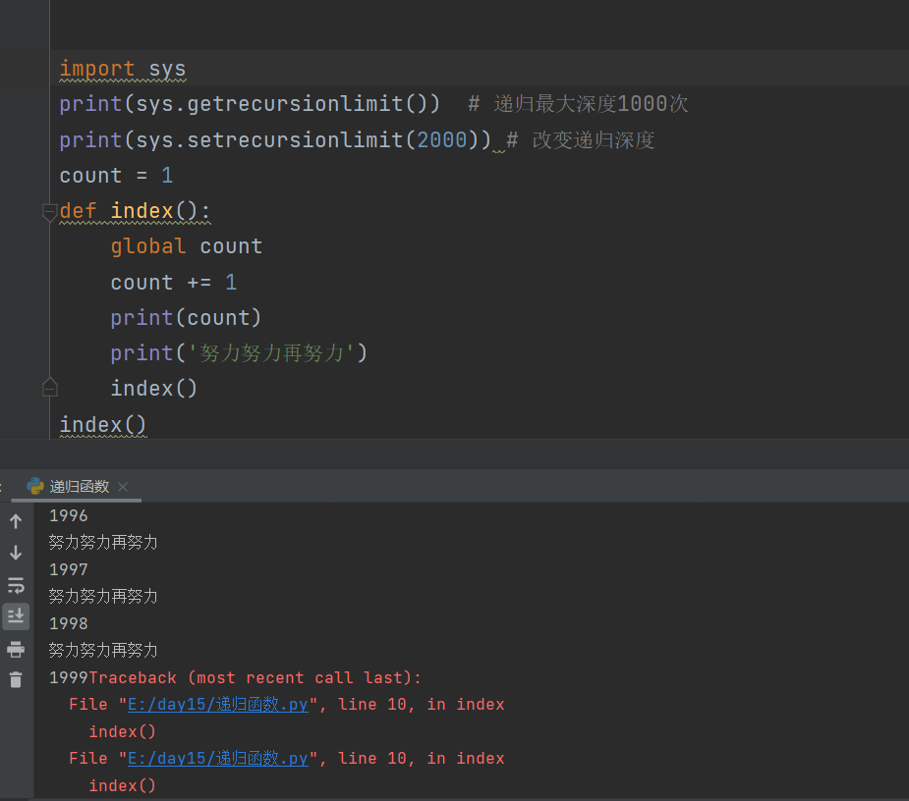Image resolution: width=909 pixels, height=801 pixels.
Task: Click the Up the stack trace arrow
Action: coord(16,521)
